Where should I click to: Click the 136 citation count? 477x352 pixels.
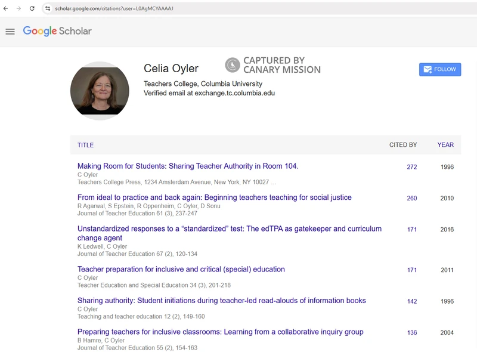coord(412,333)
